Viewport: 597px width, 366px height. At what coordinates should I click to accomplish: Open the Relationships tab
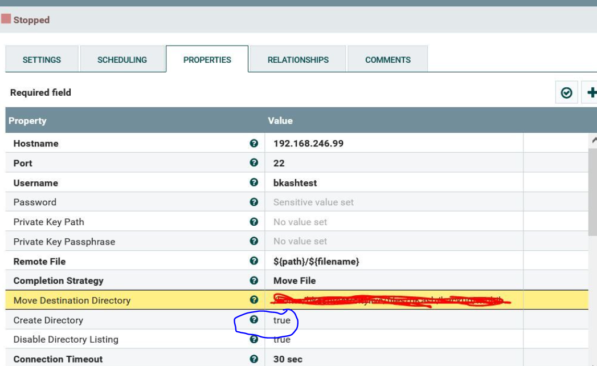click(297, 59)
